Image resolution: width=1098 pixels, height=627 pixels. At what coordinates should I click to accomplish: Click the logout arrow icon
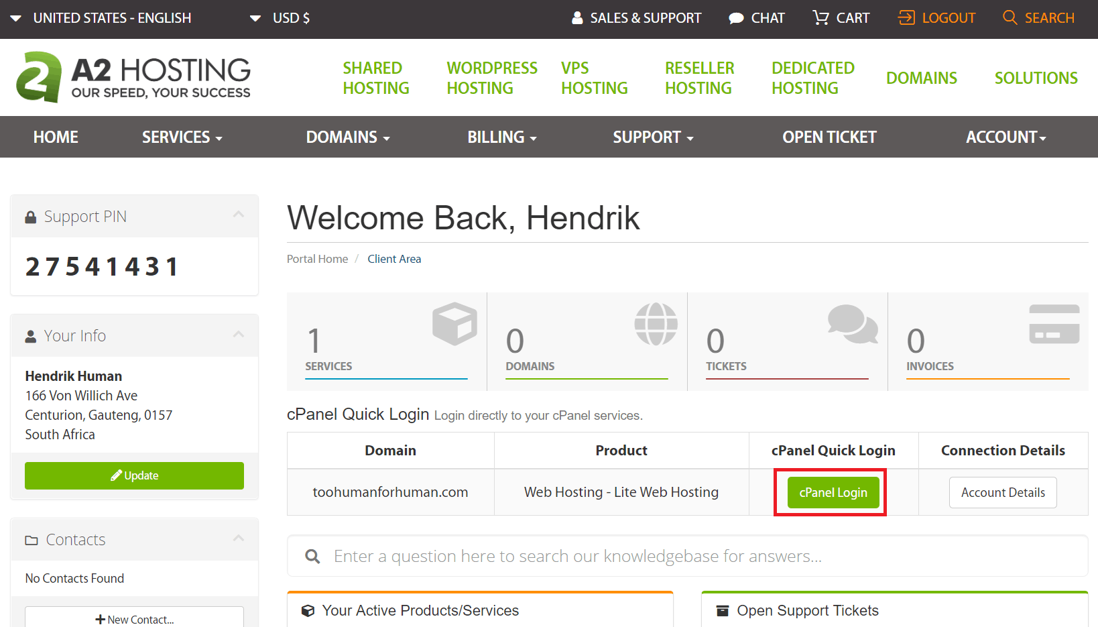tap(906, 18)
